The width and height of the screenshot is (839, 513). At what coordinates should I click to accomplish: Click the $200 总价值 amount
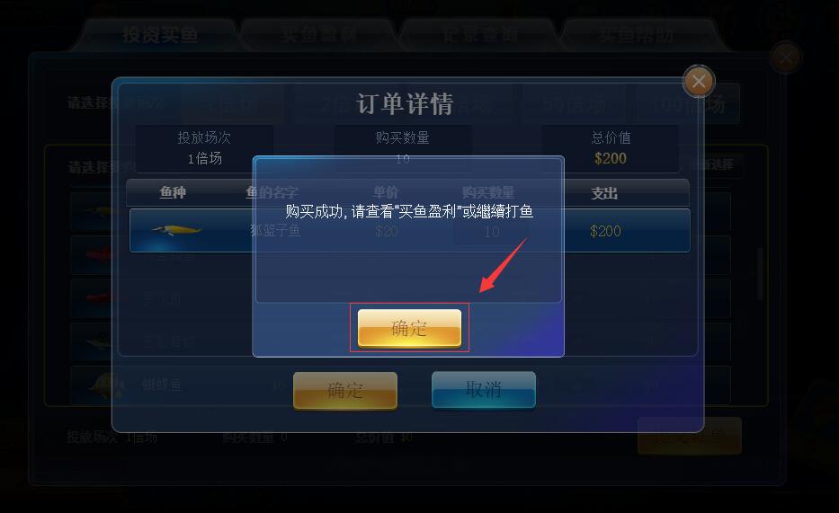(611, 158)
